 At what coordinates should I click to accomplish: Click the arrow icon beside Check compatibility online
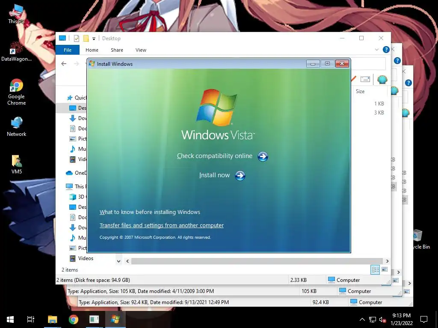click(263, 156)
